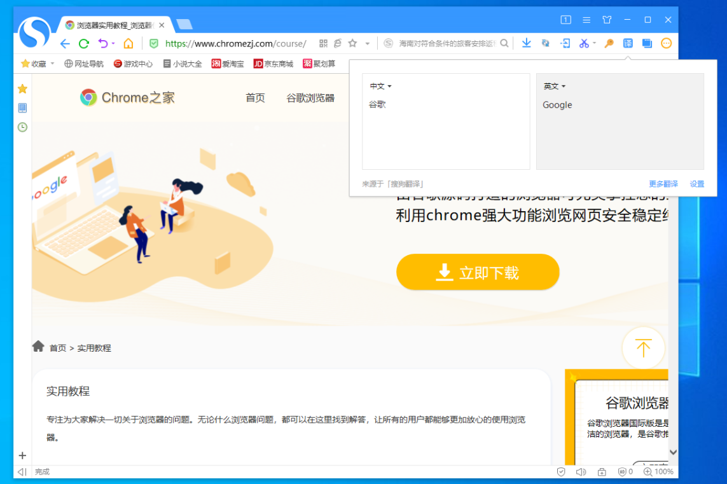Expand the screenshot tool dropdown arrow
Viewport: 727px width, 484px height.
point(595,44)
